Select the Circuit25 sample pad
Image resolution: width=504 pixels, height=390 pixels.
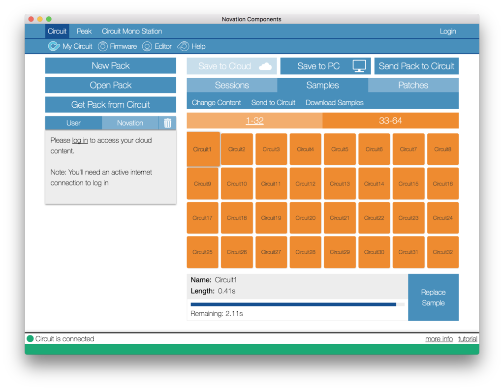click(x=202, y=252)
